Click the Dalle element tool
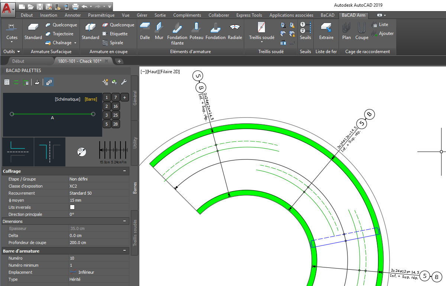This screenshot has height=286, width=446. point(145,32)
